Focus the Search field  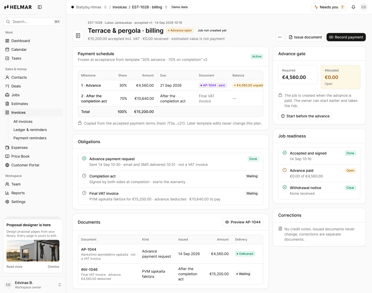pos(33,22)
